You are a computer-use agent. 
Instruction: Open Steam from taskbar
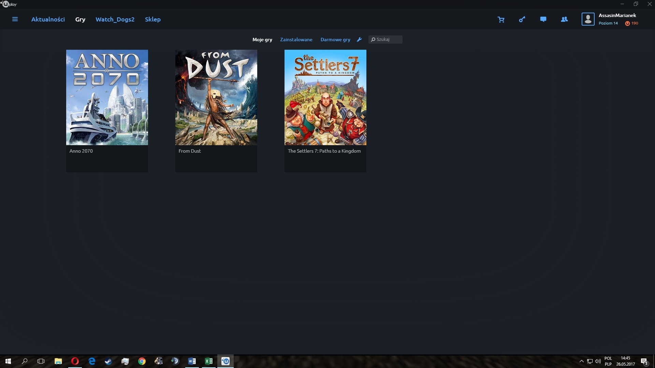coord(108,361)
